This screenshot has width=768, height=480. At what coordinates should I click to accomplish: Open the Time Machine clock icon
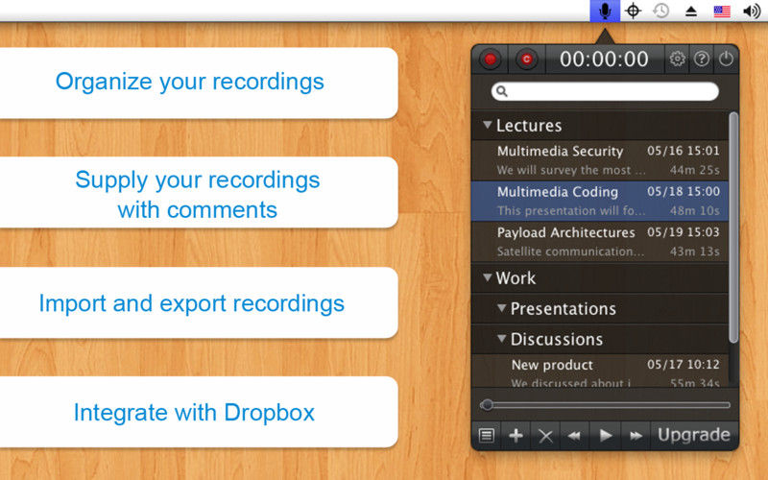[x=661, y=11]
